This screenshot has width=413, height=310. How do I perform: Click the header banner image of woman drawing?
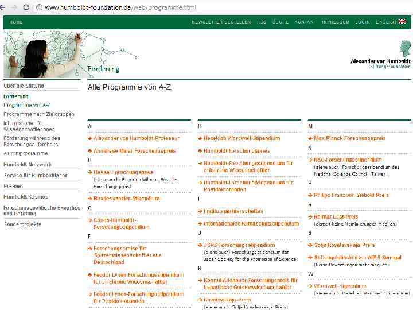point(45,54)
